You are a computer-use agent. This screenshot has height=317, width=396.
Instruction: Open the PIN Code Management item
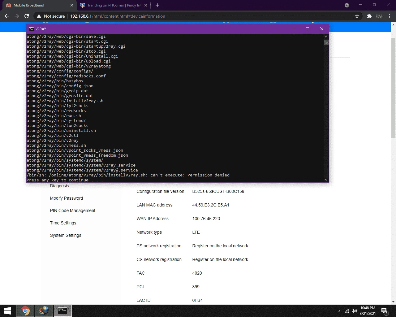click(x=72, y=211)
